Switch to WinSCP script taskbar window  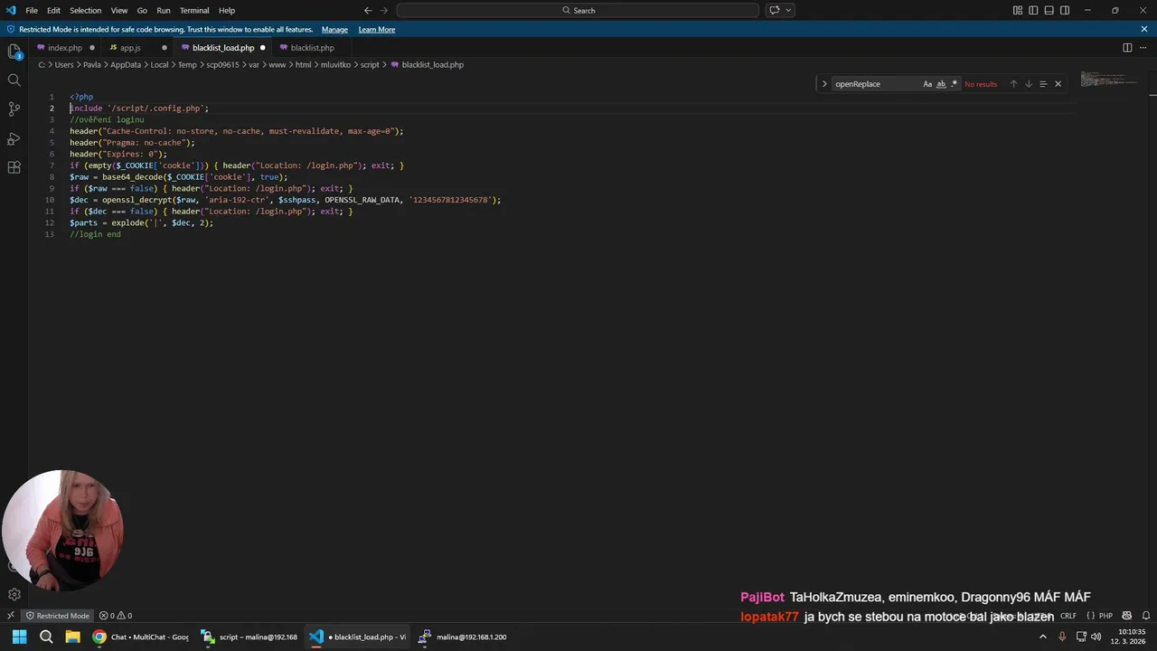click(249, 637)
